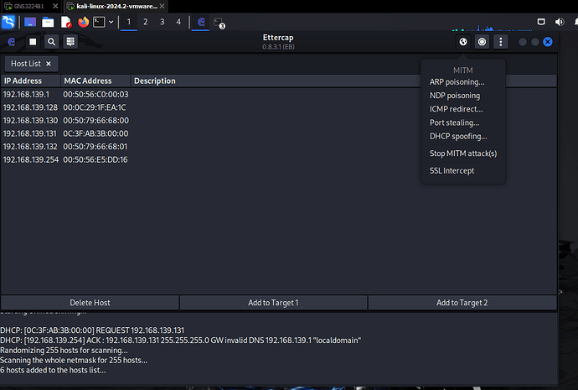Image resolution: width=578 pixels, height=390 pixels.
Task: Click log line '6 hosts added to the hosts list...'
Action: click(x=53, y=371)
